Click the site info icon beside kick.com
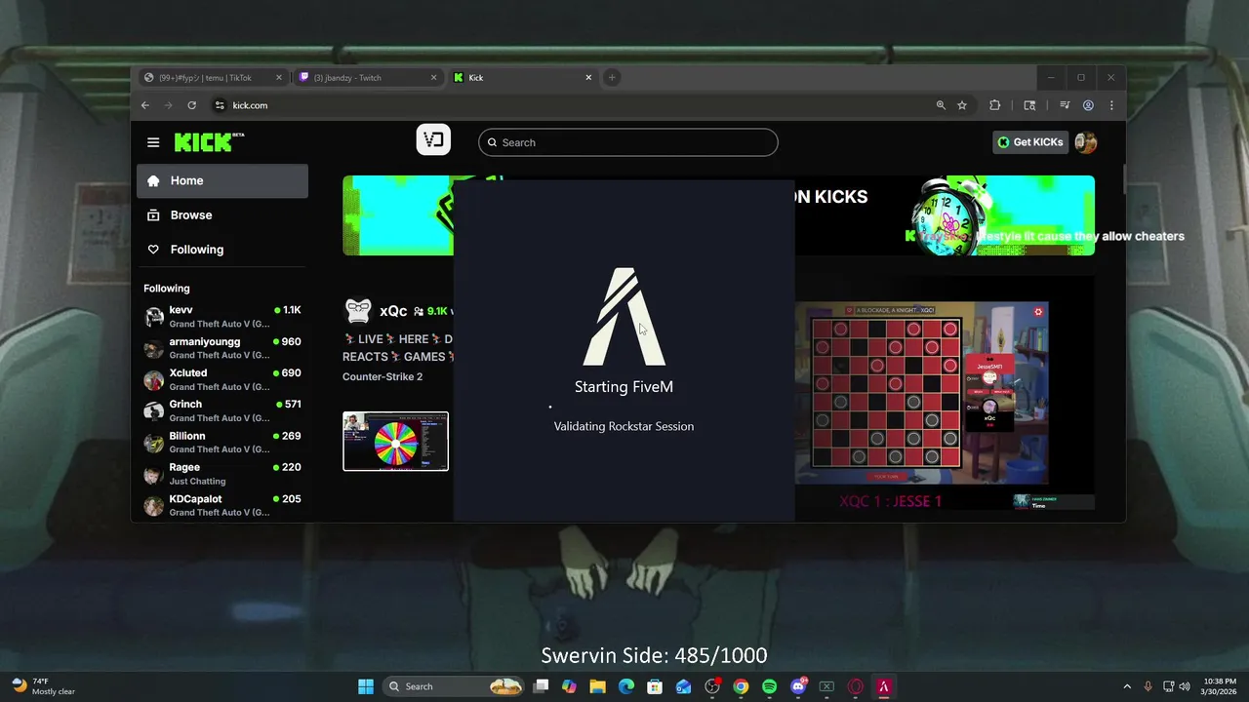Viewport: 1249px width, 702px height. [x=220, y=105]
